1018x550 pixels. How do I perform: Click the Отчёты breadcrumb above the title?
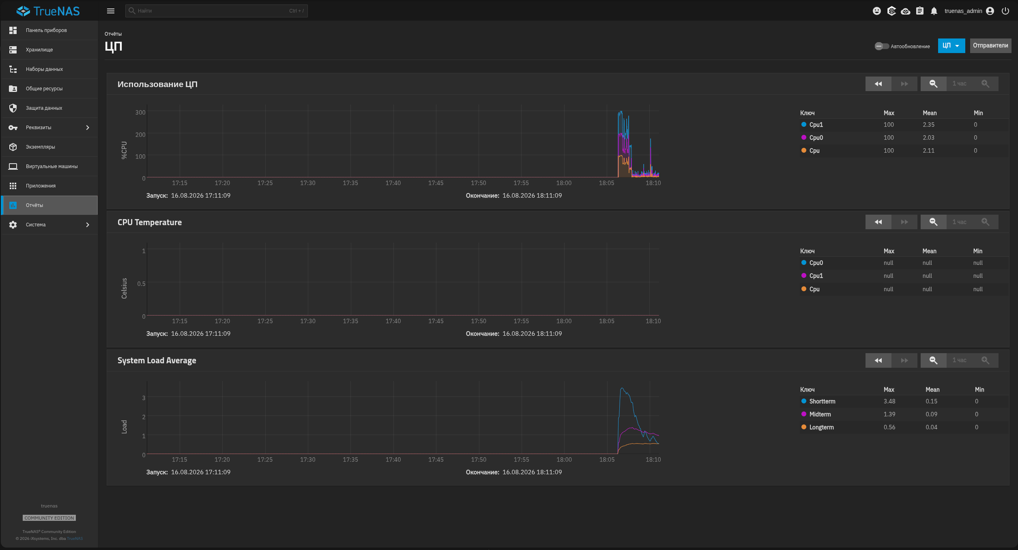tap(113, 34)
